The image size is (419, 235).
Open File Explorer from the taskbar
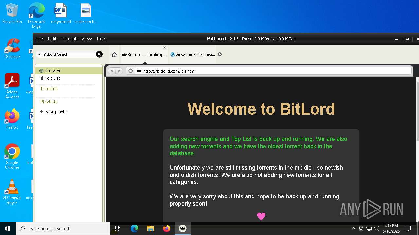(150, 228)
